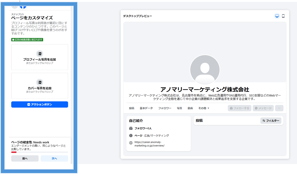Click the green 広告の結果改善に役立ちます badge
Viewport: 297px width, 178px height.
27,40
